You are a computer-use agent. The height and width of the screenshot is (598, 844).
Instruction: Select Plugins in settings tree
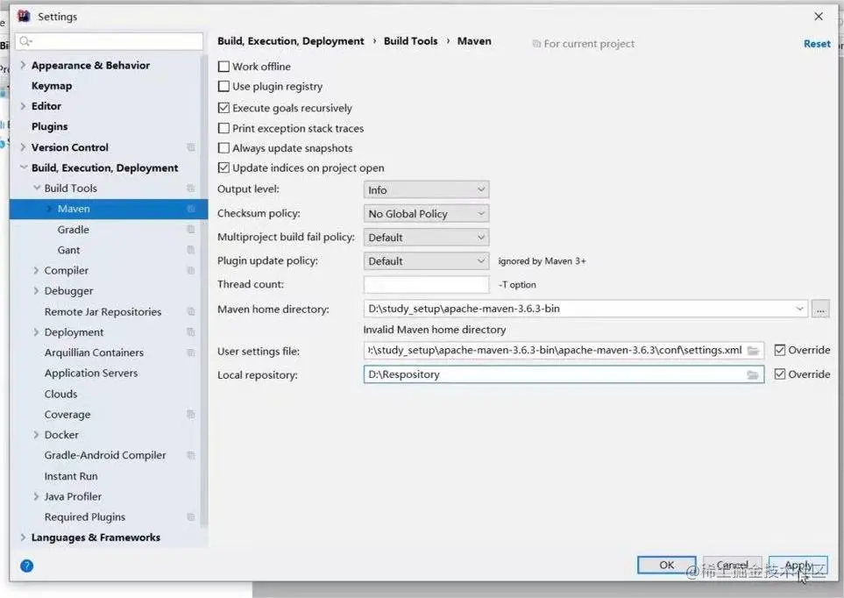50,126
